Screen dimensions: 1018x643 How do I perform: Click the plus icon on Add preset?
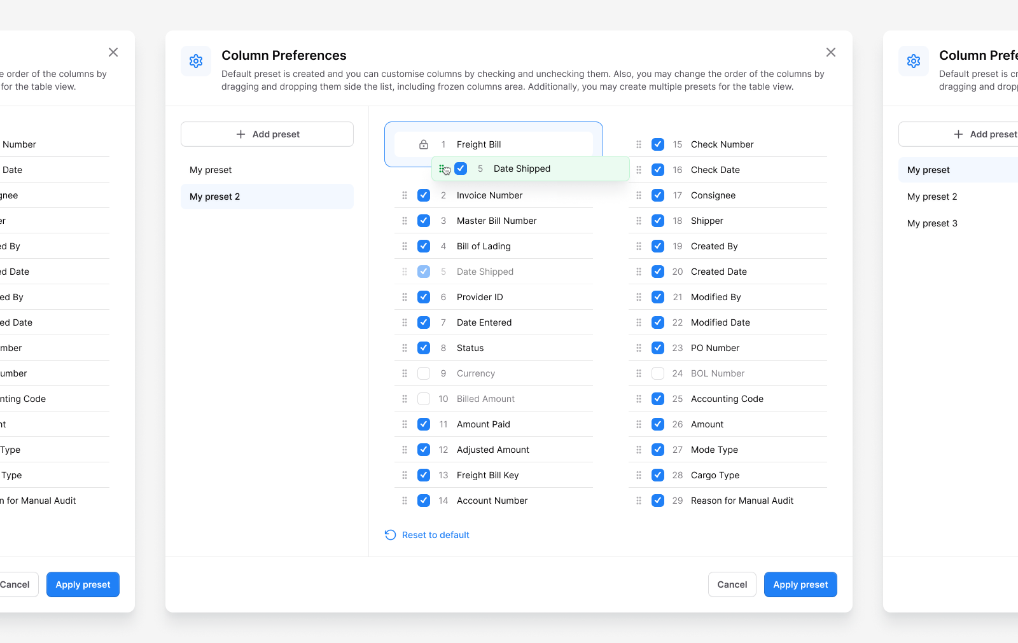(241, 134)
